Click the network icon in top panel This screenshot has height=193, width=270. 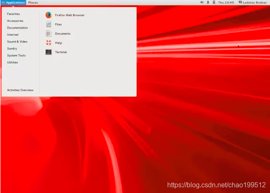pos(214,3)
